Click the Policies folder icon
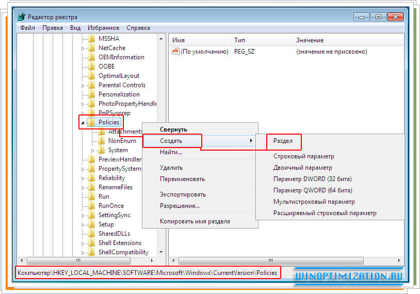 click(x=91, y=122)
